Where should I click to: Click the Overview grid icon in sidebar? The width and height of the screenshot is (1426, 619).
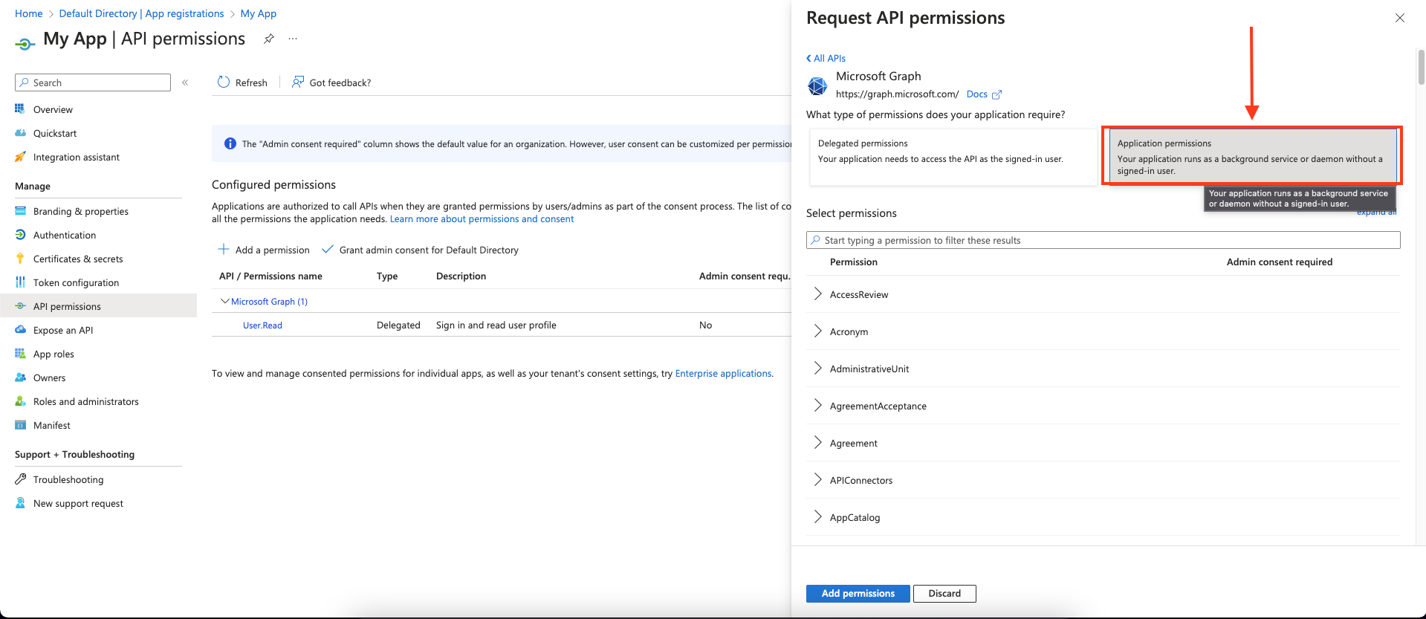click(x=20, y=109)
